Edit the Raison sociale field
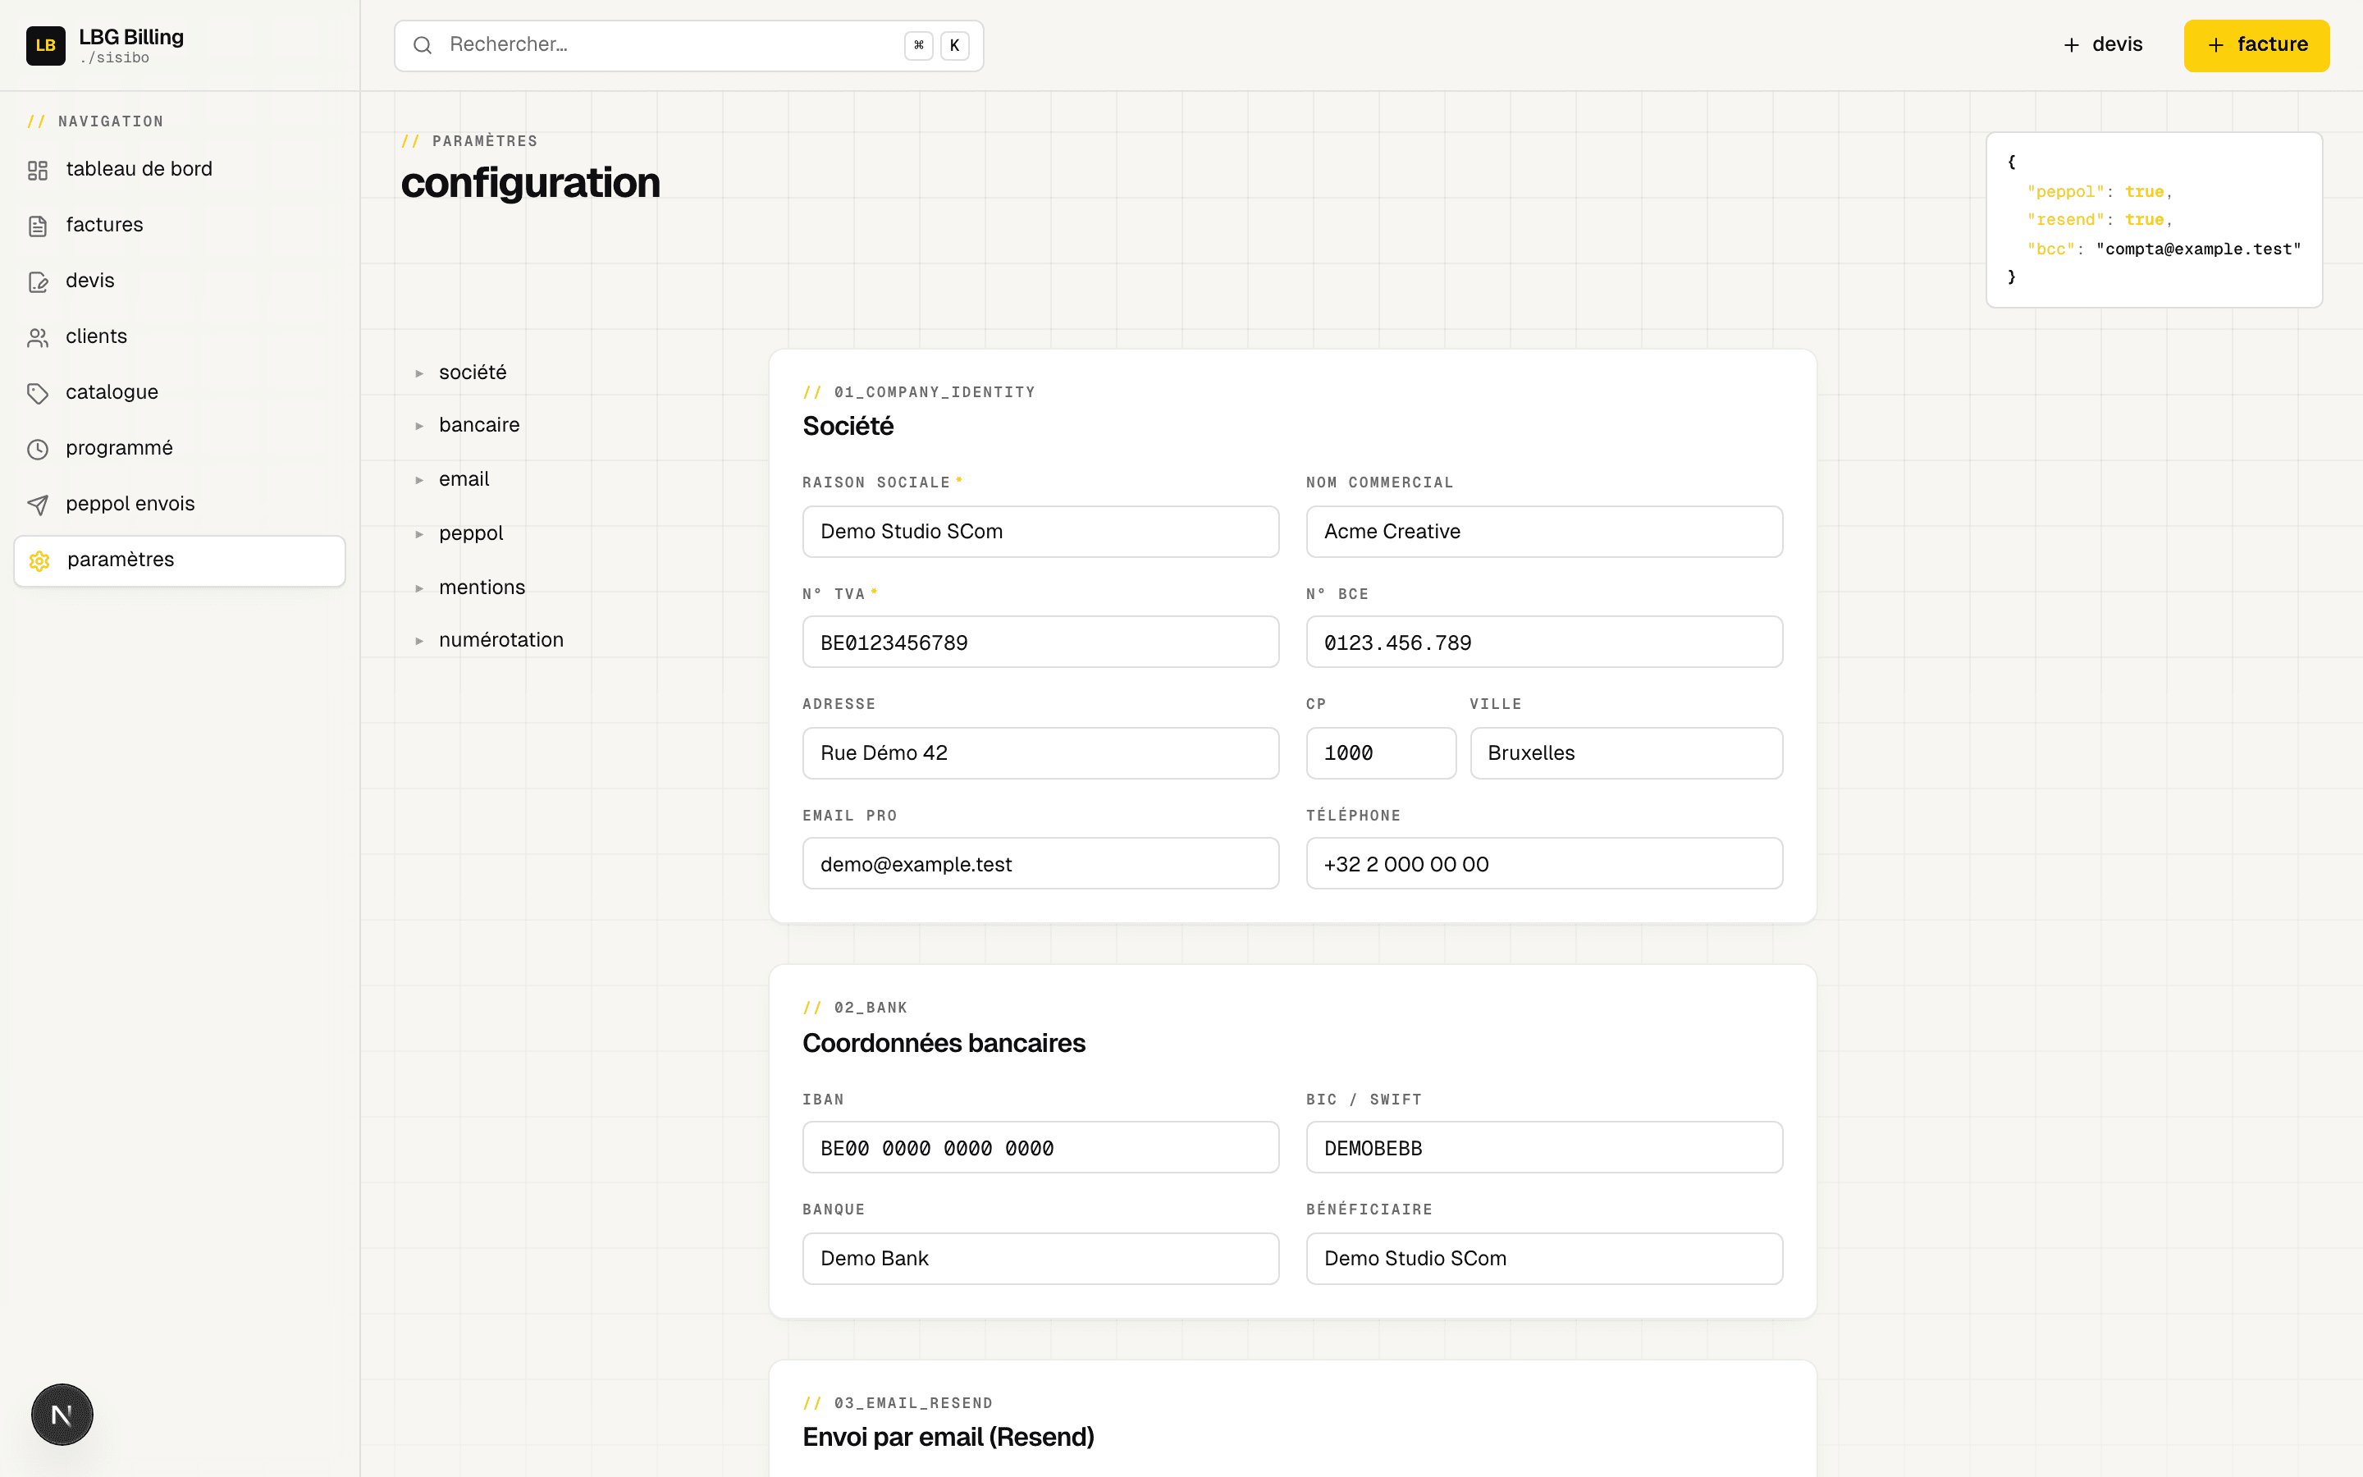 [1040, 532]
